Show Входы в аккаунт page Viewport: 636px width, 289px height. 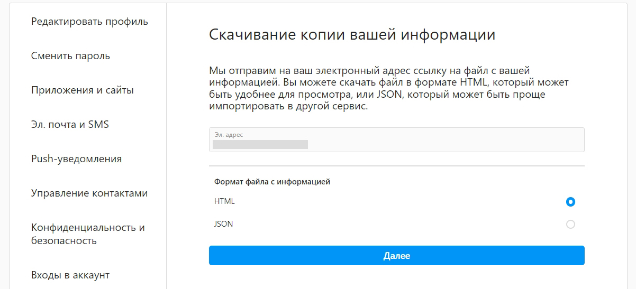point(70,275)
